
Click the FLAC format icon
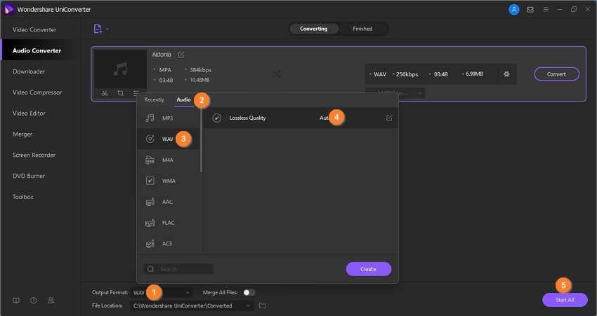point(150,223)
